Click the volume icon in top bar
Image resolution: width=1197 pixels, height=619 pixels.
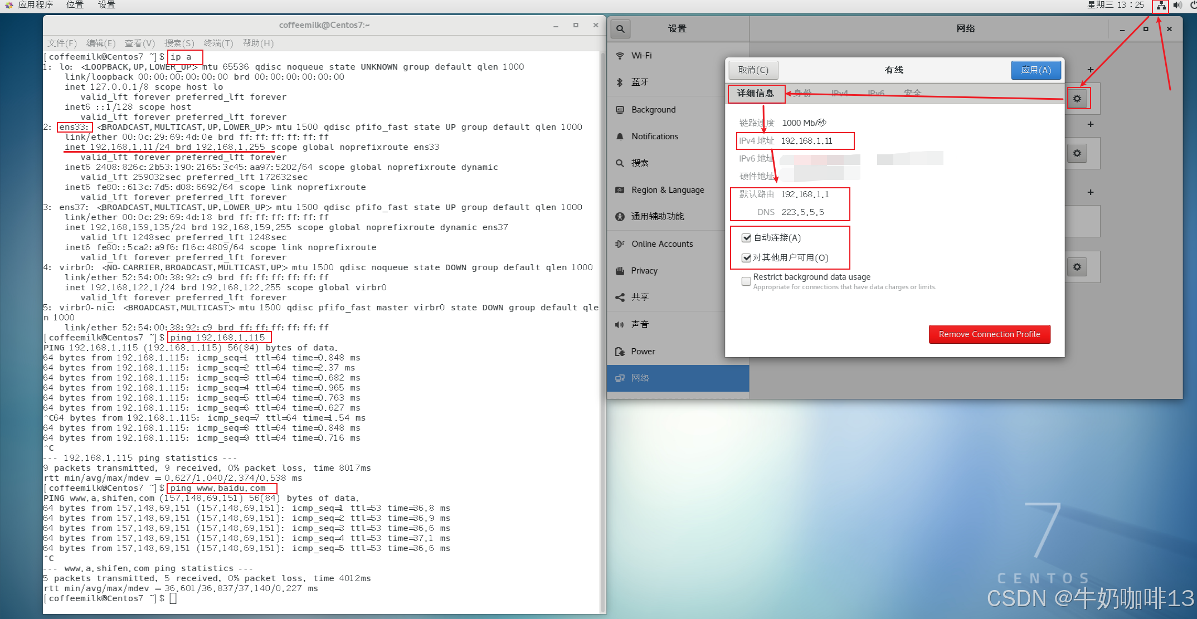click(1177, 6)
